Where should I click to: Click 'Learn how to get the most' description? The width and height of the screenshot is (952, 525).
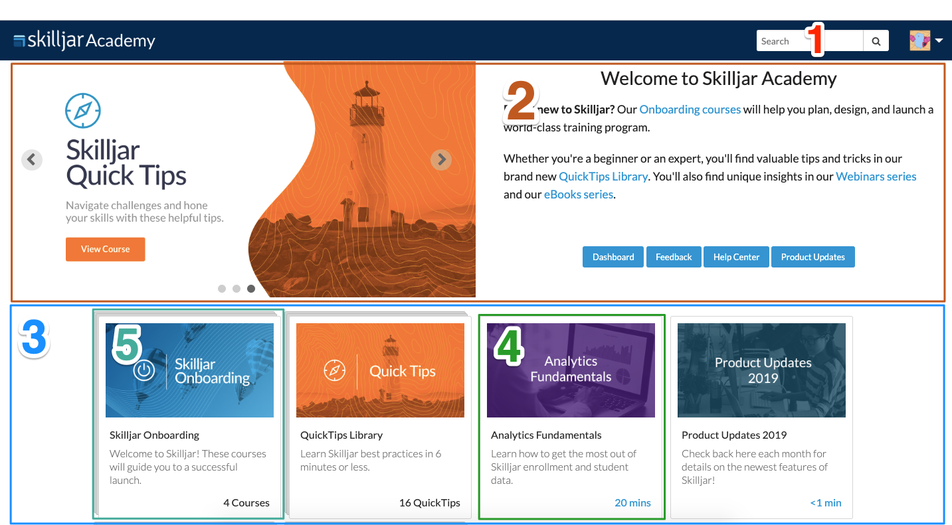563,467
